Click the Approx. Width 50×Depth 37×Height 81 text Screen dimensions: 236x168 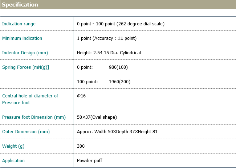click(117, 132)
